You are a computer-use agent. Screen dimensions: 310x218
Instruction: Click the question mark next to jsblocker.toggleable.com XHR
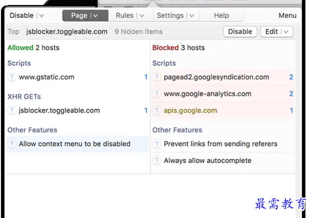12,110
